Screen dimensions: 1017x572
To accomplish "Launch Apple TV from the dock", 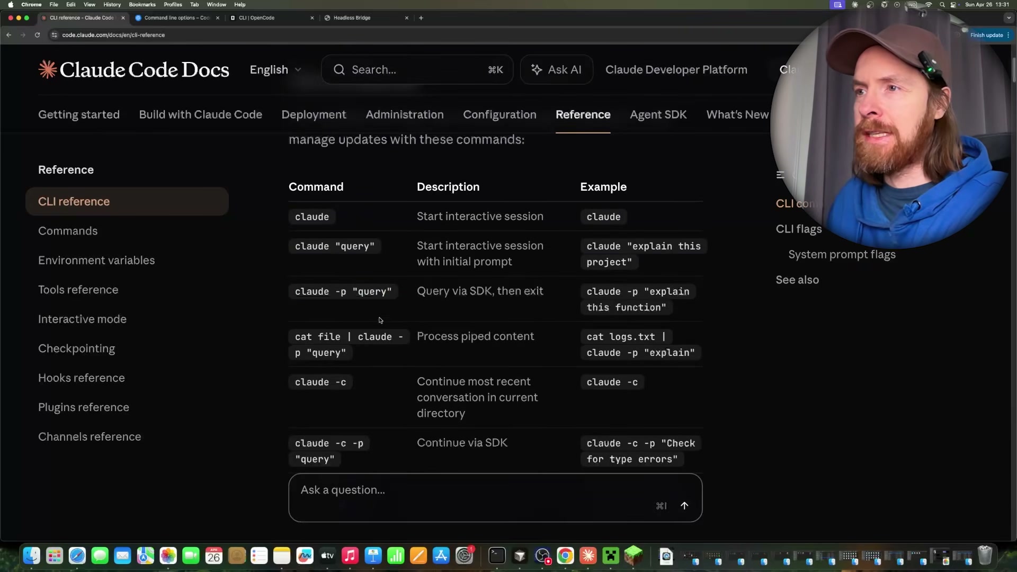I will (x=328, y=556).
